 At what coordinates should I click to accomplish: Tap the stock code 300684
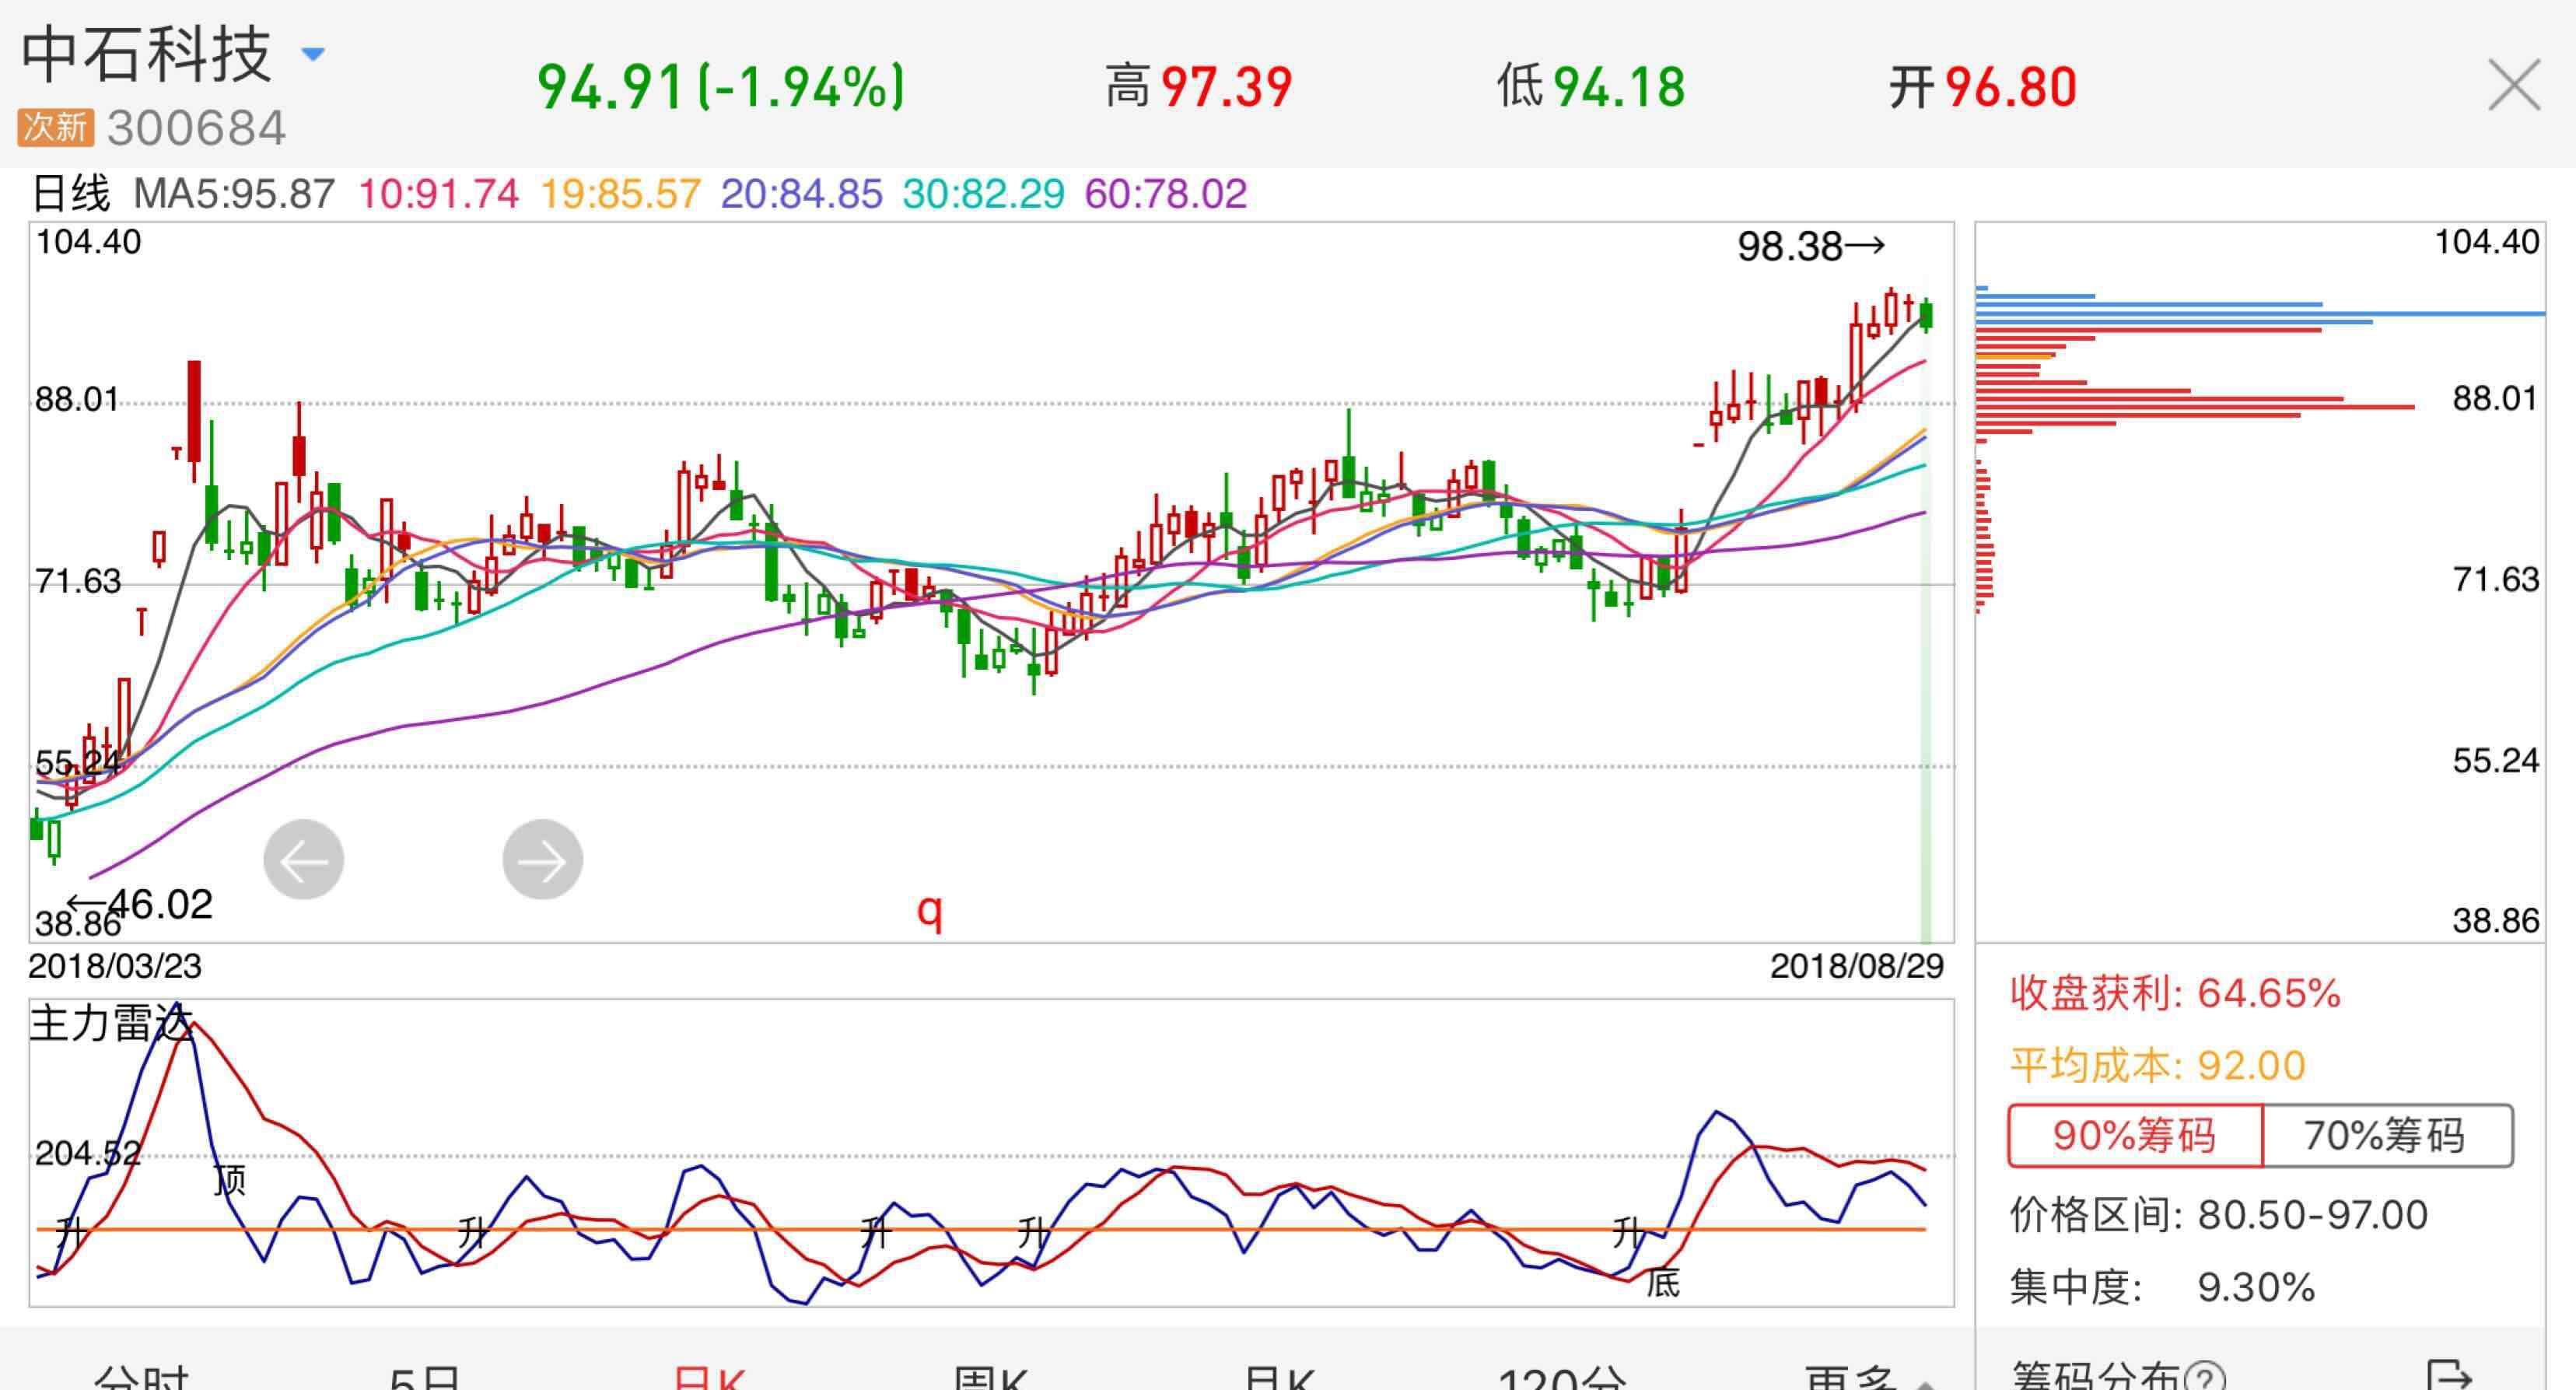pyautogui.click(x=197, y=128)
